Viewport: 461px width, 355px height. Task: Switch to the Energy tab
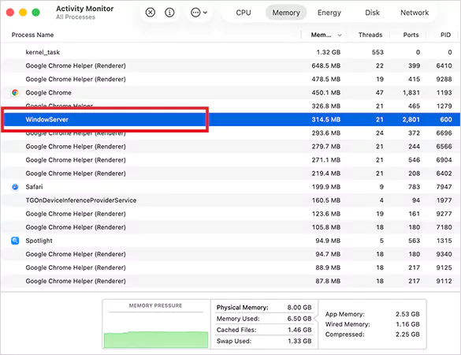pos(329,13)
